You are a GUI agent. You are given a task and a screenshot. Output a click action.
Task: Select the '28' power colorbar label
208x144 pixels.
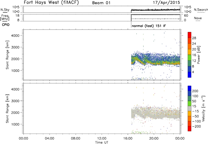(194, 38)
